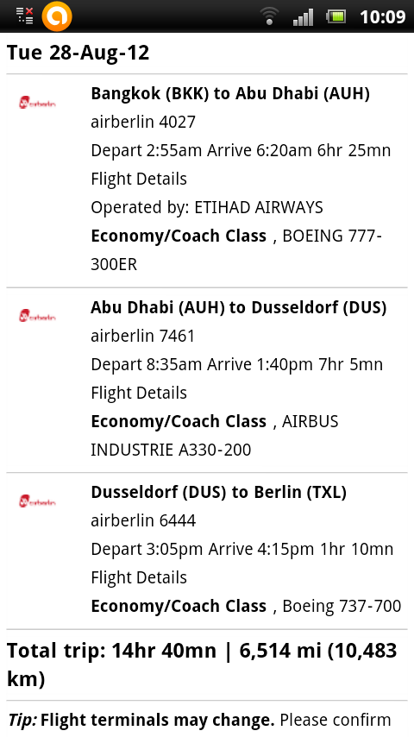
Task: Tap the failed sync notification icon
Action: click(x=24, y=16)
